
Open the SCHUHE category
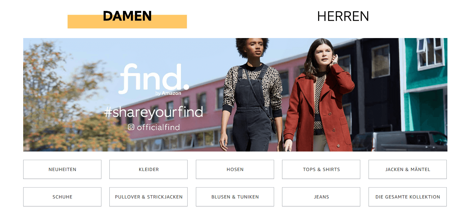[62, 197]
